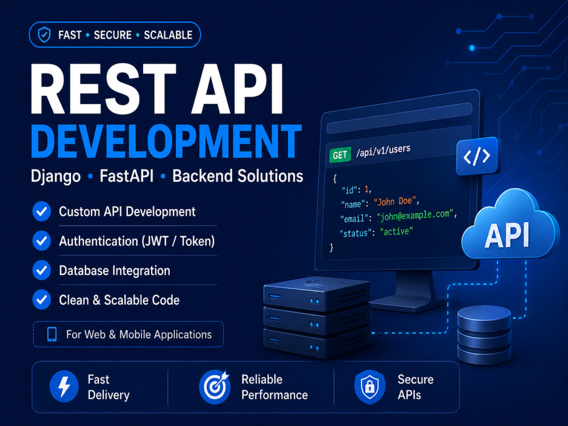
Task: Click the word FAST in top badge
Action: (x=70, y=35)
